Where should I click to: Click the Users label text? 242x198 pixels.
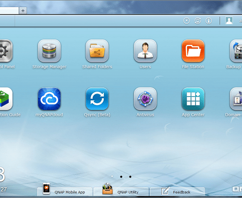pos(145,67)
